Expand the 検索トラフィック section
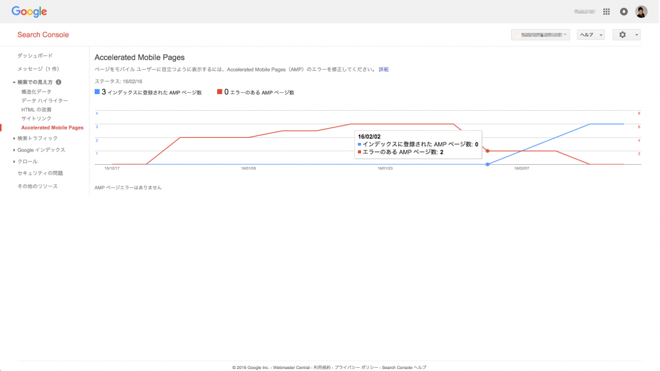Image resolution: width=660 pixels, height=371 pixels. (39, 138)
